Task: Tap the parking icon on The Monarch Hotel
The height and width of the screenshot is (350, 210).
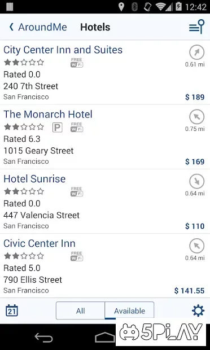Action: pyautogui.click(x=58, y=128)
